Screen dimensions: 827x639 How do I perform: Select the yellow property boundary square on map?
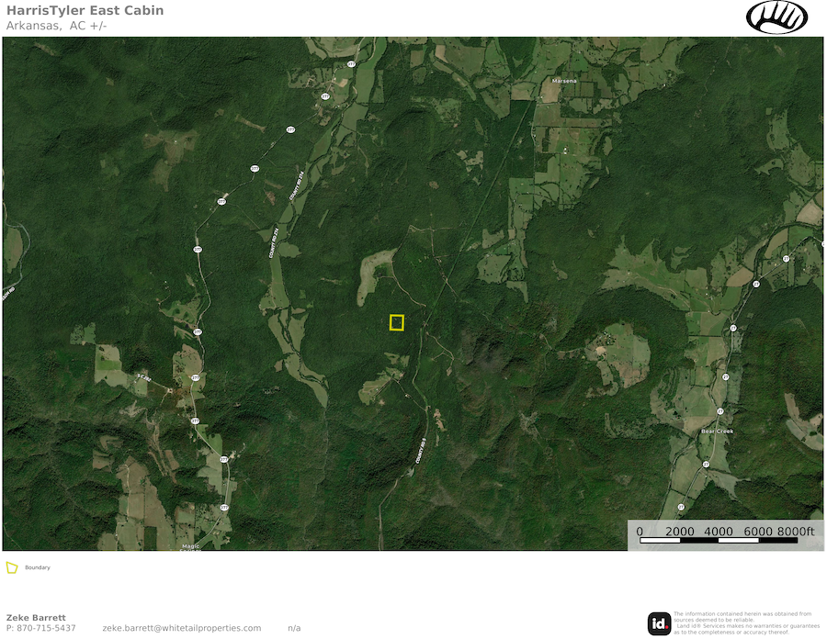point(397,322)
